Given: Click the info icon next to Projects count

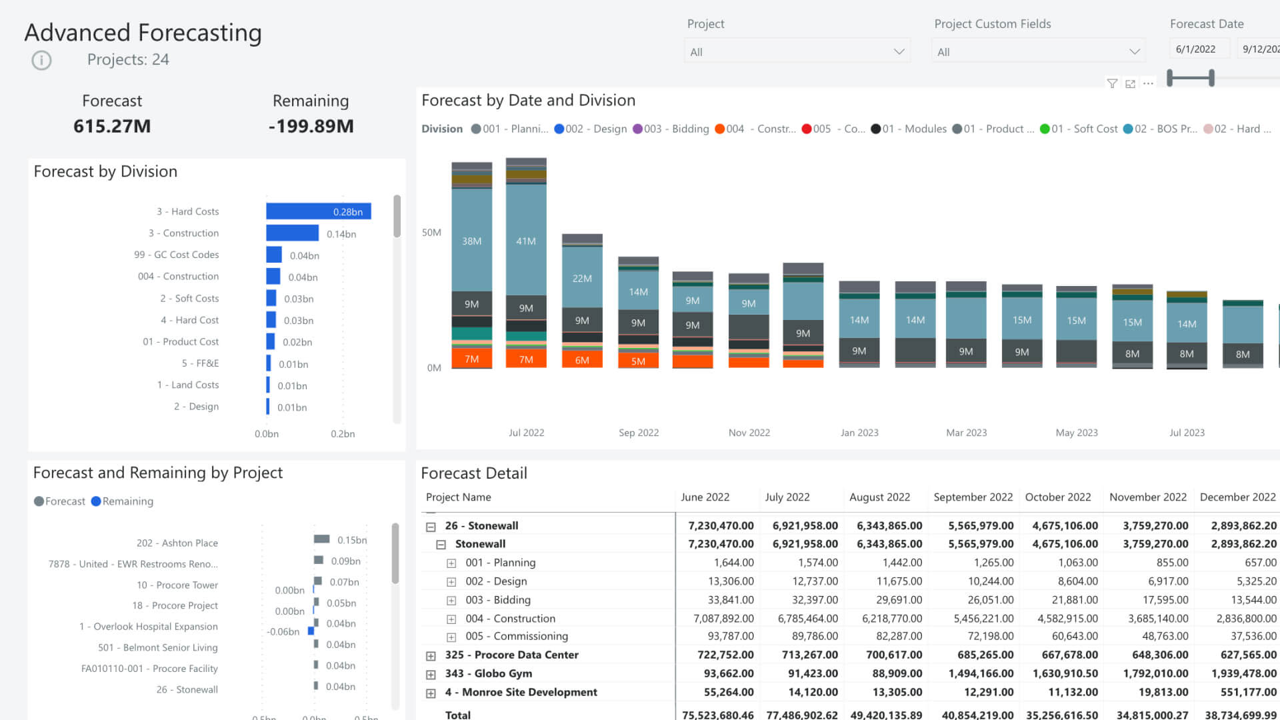Looking at the screenshot, I should click(x=41, y=59).
